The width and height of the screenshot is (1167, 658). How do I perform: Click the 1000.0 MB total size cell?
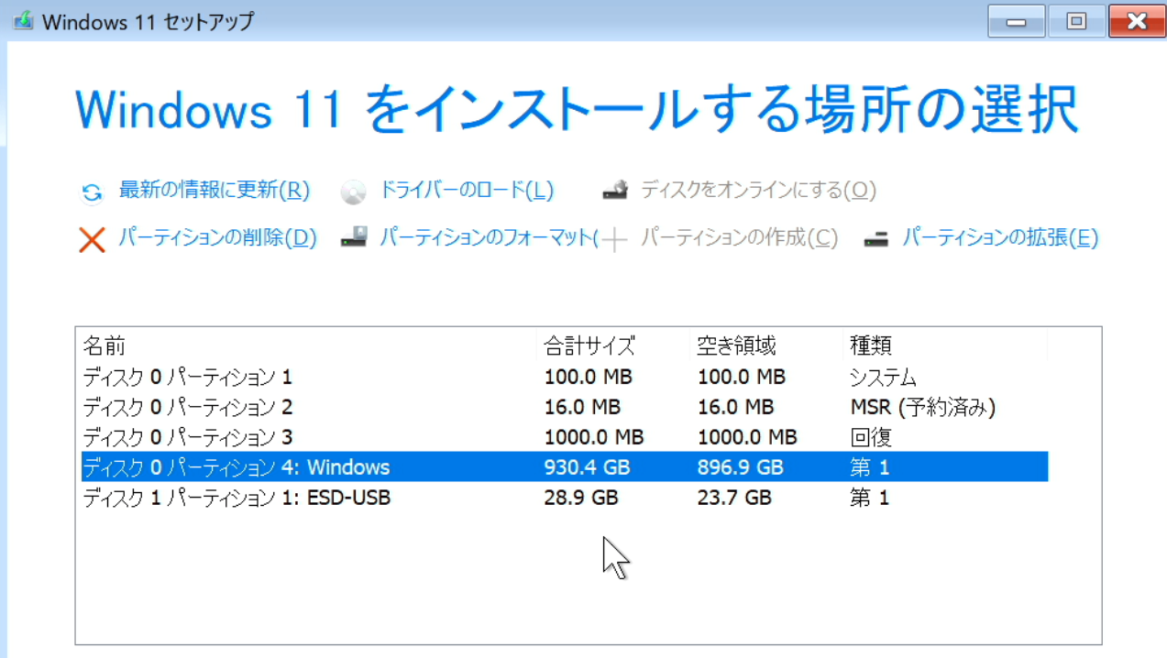(593, 437)
